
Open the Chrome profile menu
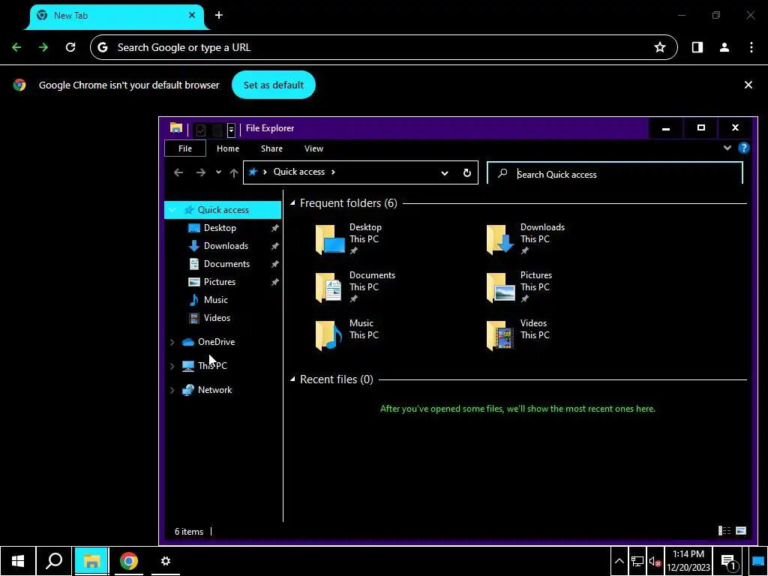click(724, 47)
